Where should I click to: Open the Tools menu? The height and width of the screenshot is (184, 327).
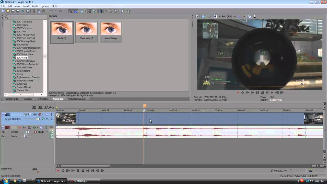pos(34,6)
